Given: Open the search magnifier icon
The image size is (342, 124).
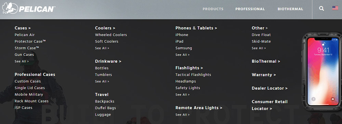Looking at the screenshot, I should (321, 9).
